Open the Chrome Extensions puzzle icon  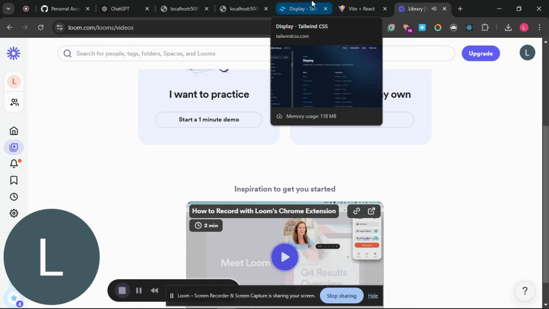[x=485, y=27]
